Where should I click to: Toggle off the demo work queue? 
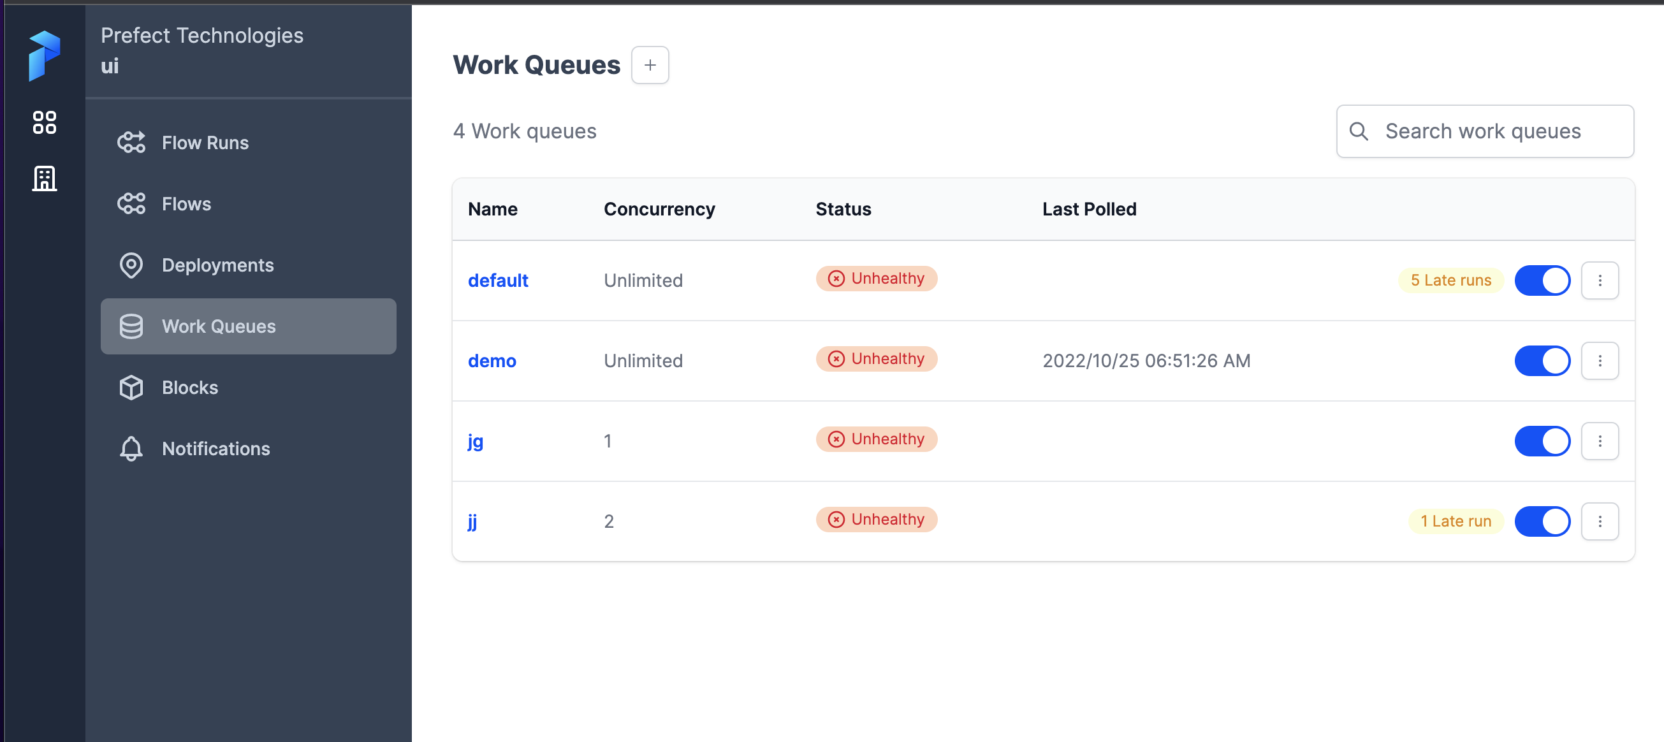1543,361
